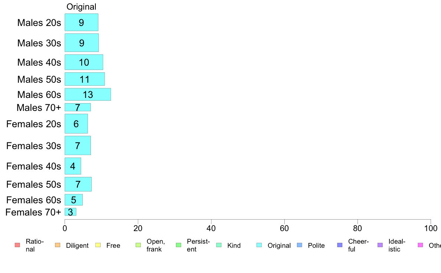This screenshot has width=441, height=273.
Task: Click the Original column header label
Action: click(x=81, y=7)
